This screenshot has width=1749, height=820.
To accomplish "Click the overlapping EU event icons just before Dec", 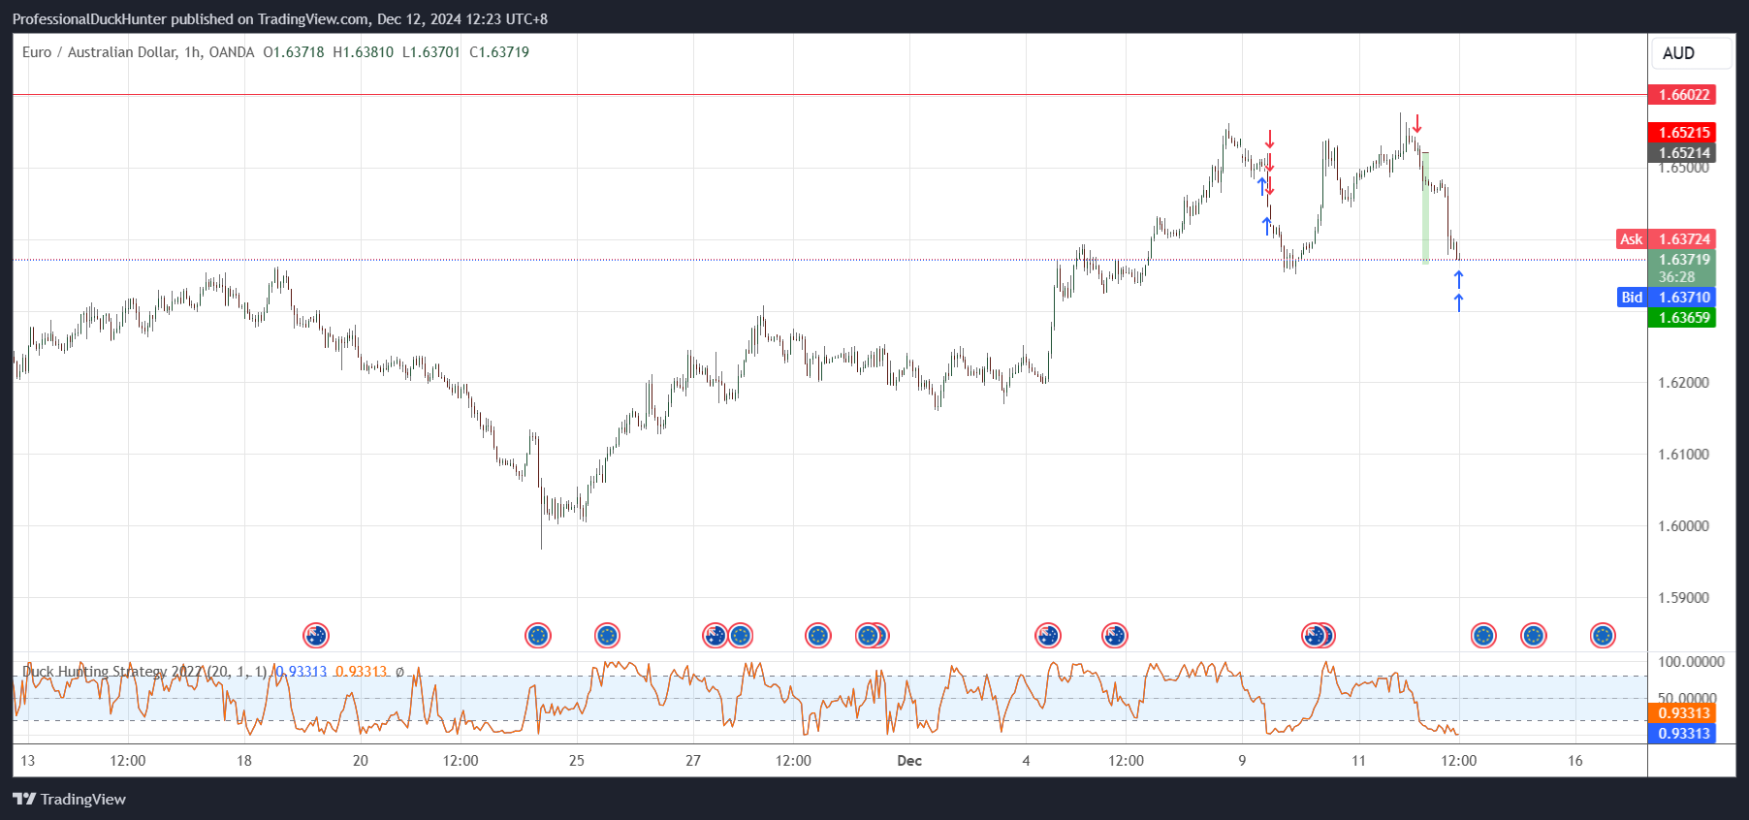I will point(872,636).
